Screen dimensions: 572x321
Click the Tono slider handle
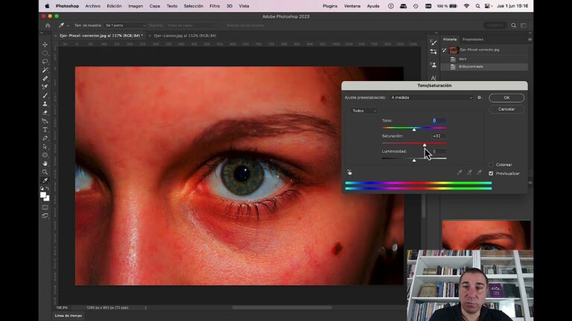point(414,129)
